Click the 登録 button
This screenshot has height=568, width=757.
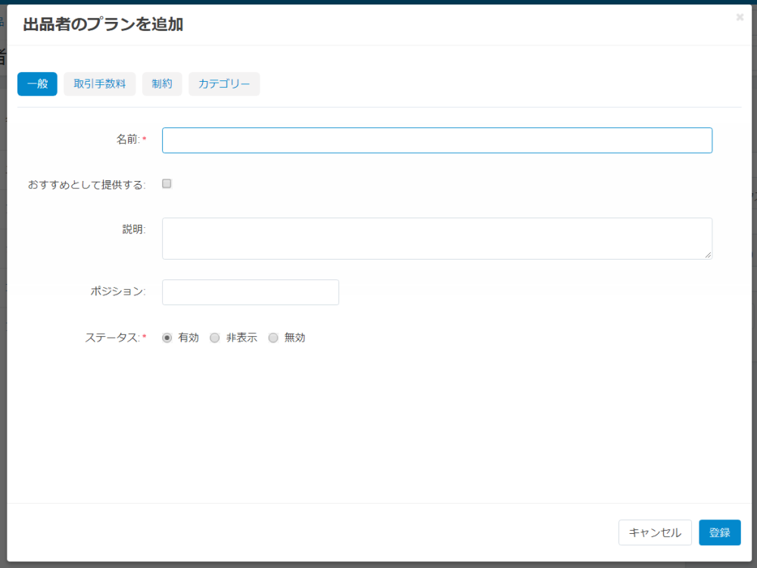click(720, 532)
